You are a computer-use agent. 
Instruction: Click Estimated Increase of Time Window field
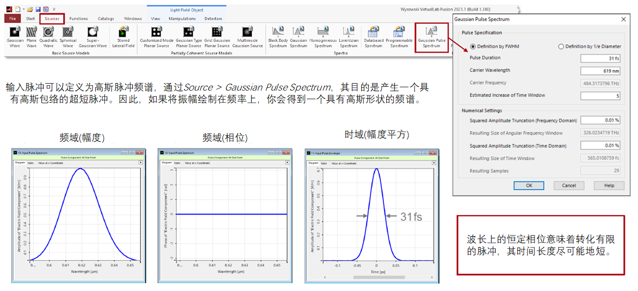click(x=600, y=96)
